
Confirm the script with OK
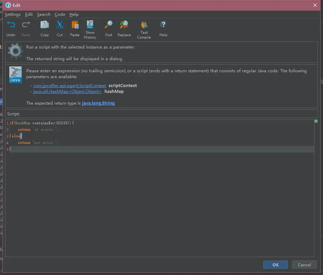tap(276, 265)
